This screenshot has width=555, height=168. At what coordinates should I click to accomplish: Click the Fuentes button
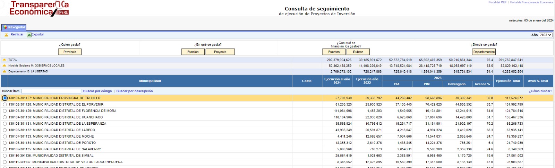pos(334,52)
